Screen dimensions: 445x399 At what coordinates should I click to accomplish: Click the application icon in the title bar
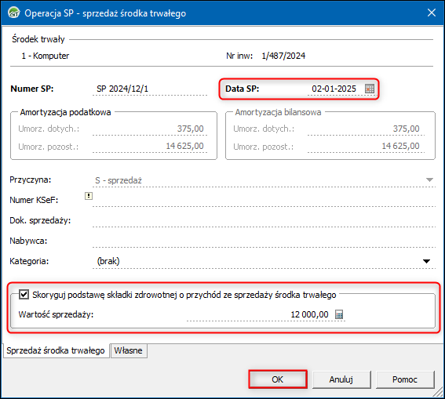point(13,13)
